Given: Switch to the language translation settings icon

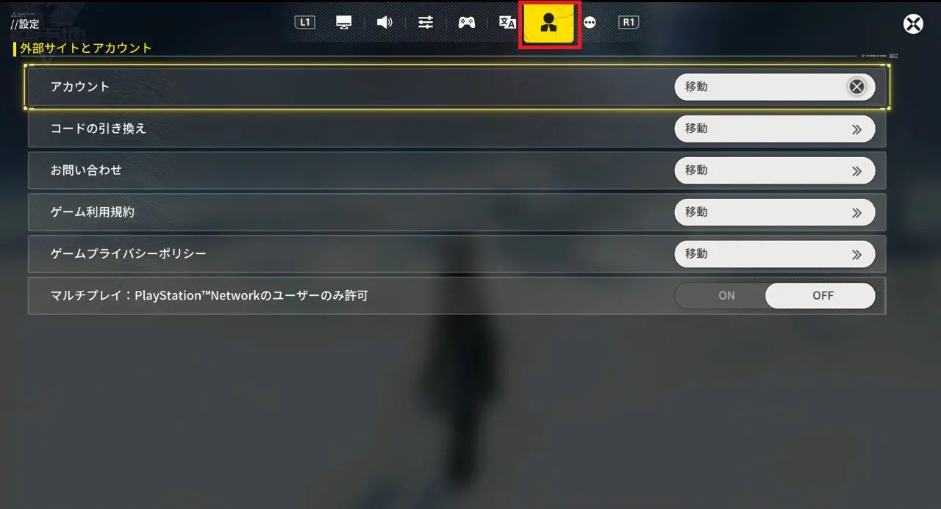Looking at the screenshot, I should (x=507, y=22).
